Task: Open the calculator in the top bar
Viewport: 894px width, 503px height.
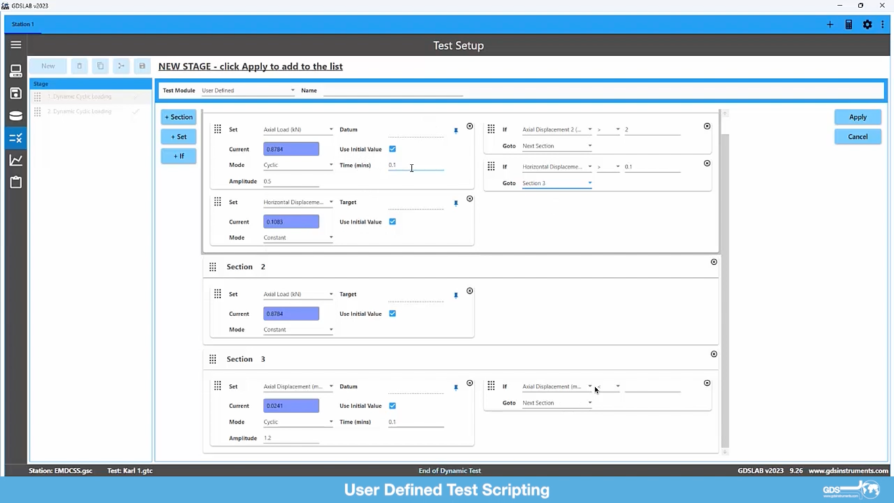Action: (849, 24)
